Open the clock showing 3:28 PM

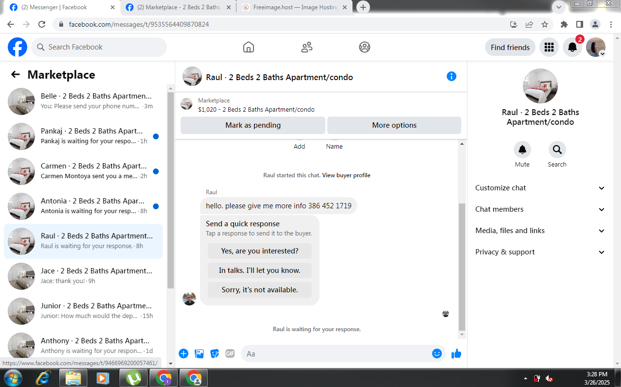point(597,378)
